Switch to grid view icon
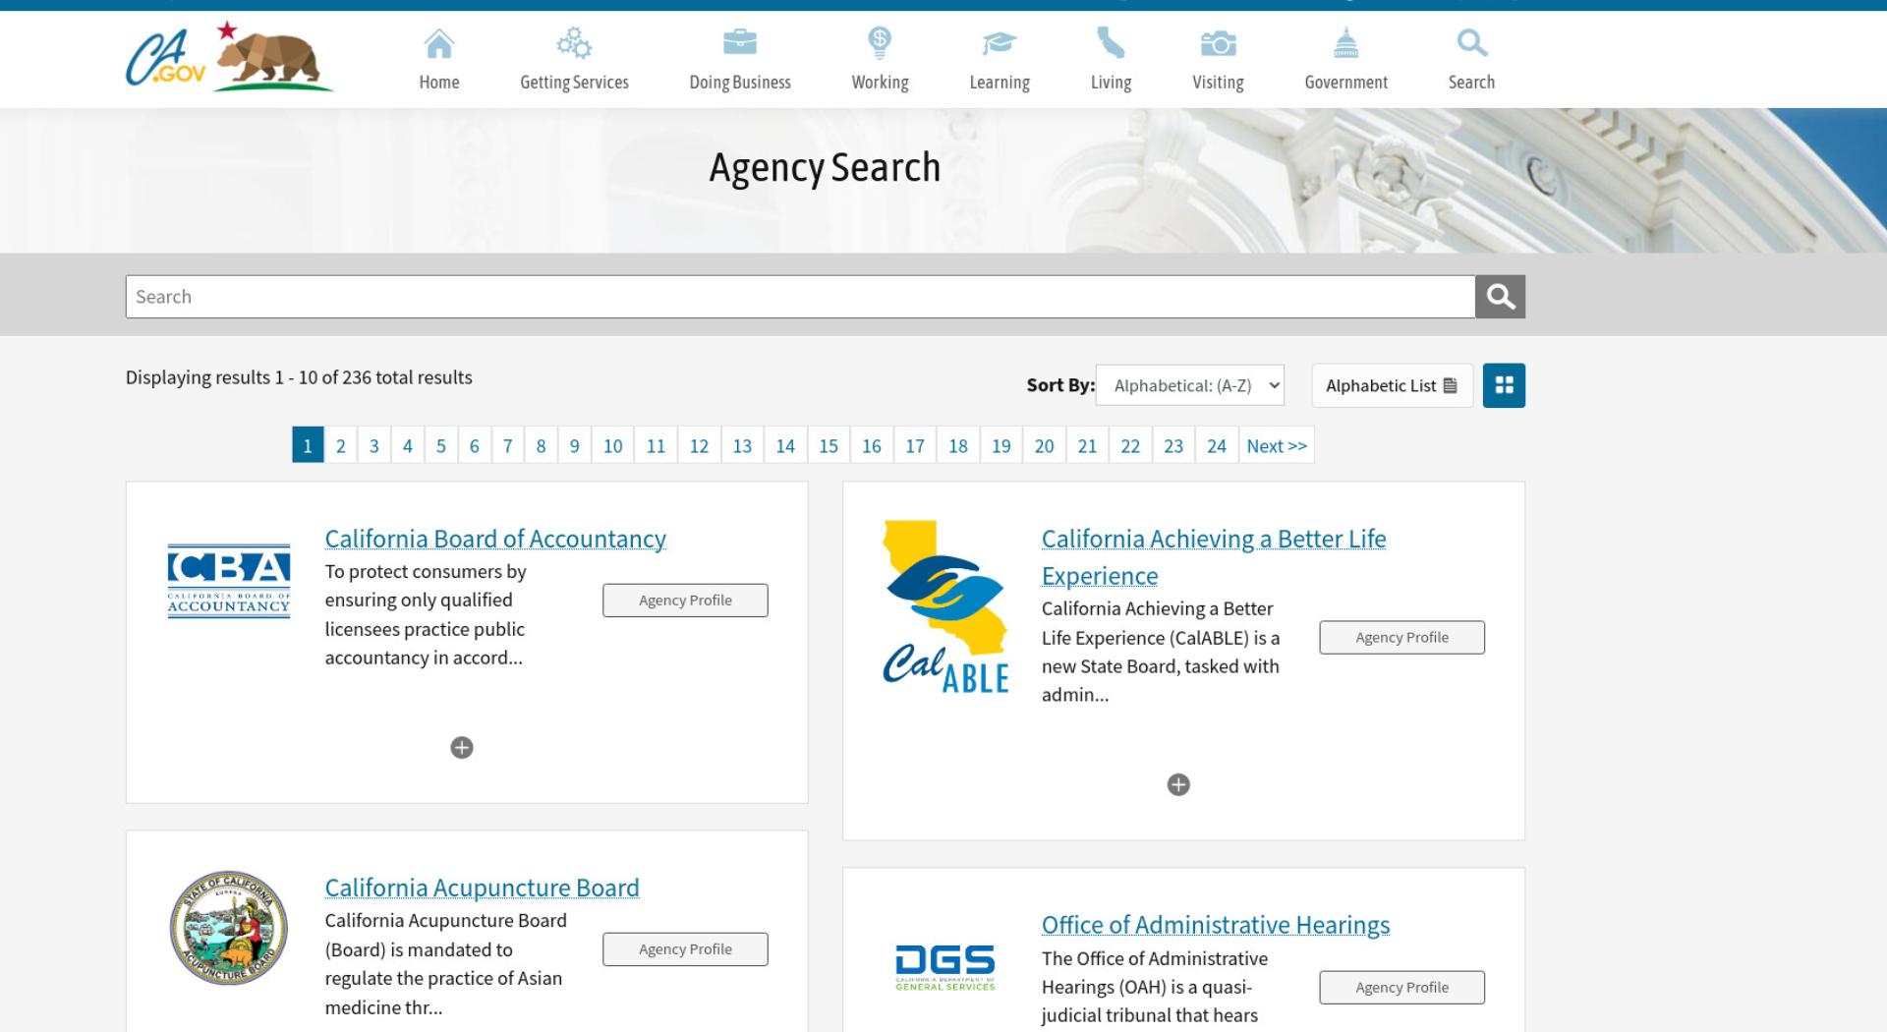The height and width of the screenshot is (1032, 1887). tap(1504, 385)
